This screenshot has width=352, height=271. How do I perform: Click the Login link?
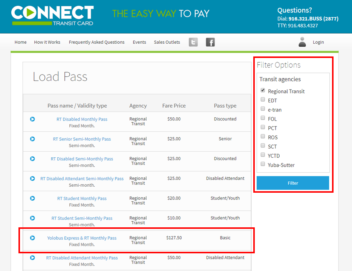point(318,42)
